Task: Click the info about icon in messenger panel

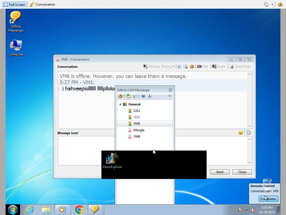Action: click(x=150, y=96)
